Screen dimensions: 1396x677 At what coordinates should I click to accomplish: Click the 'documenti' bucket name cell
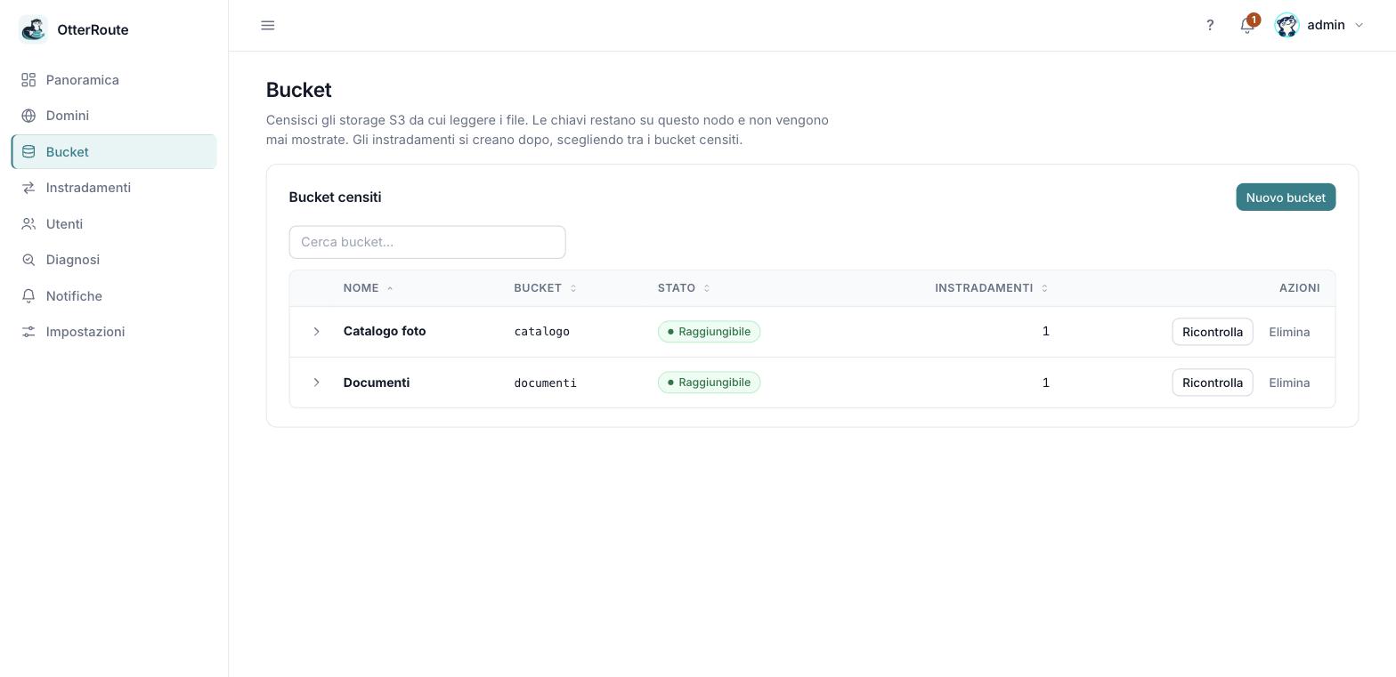click(545, 383)
